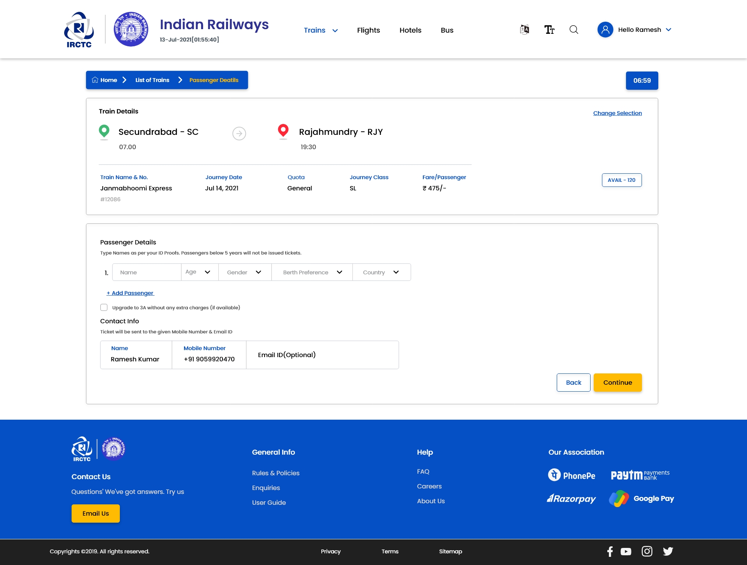Click the Change Selection link
Image resolution: width=747 pixels, height=565 pixels.
[617, 113]
